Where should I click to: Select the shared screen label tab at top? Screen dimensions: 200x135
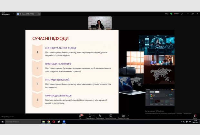[27, 14]
